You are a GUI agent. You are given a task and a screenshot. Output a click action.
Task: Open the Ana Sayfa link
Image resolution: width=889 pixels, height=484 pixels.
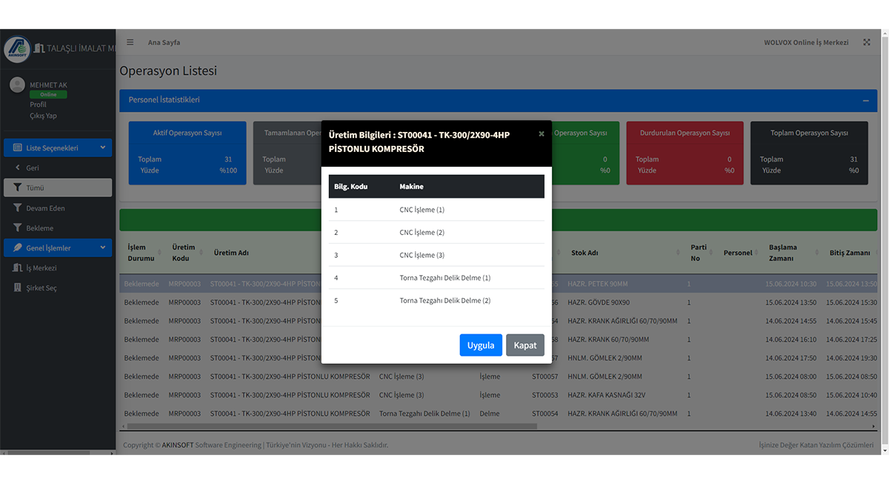click(x=164, y=42)
